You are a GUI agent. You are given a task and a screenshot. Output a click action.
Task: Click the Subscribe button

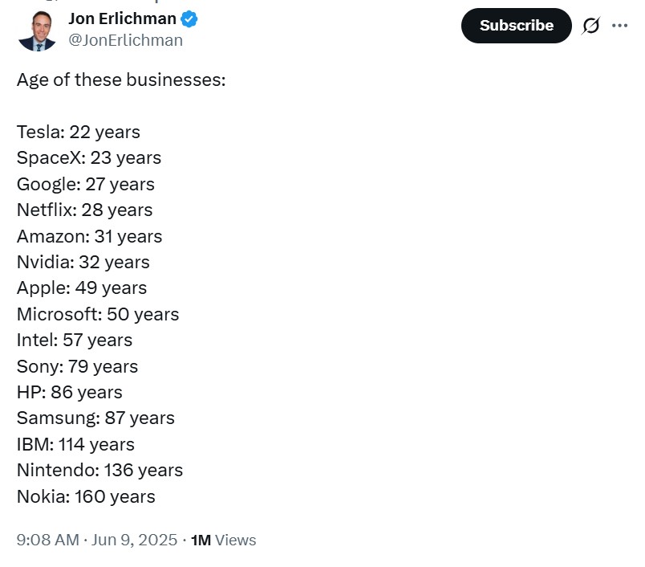517,26
